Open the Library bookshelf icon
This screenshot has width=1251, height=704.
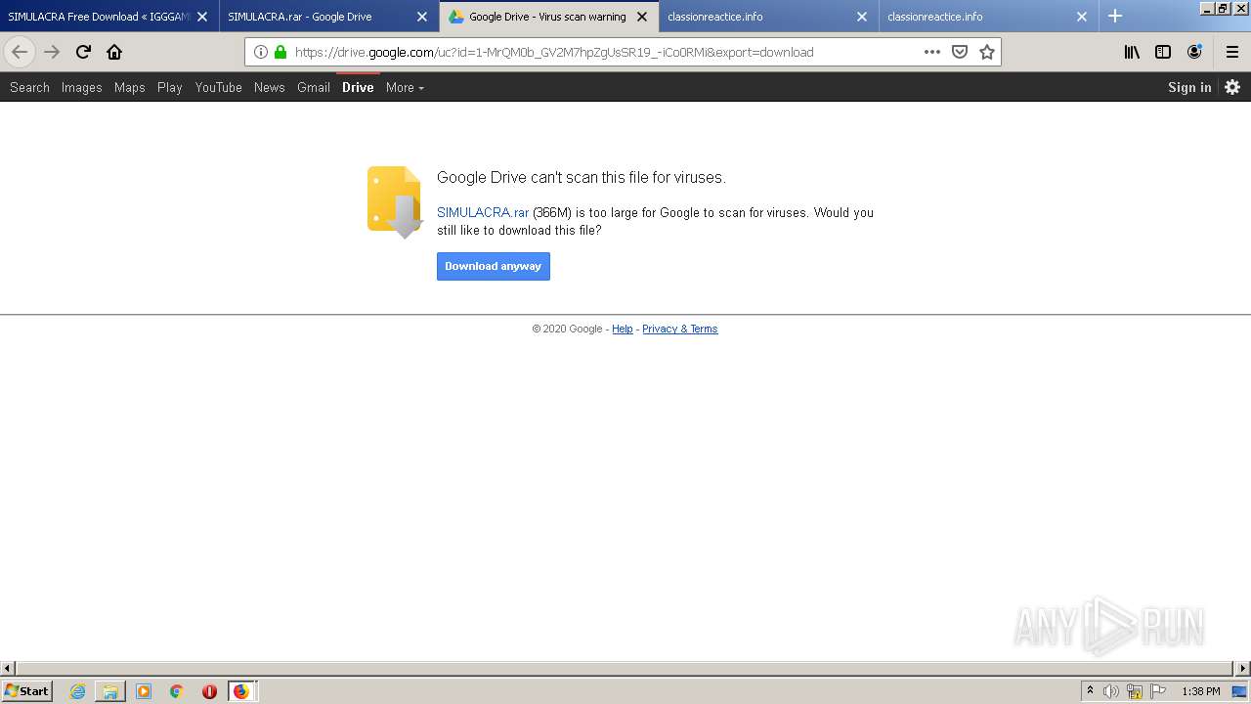[1132, 52]
